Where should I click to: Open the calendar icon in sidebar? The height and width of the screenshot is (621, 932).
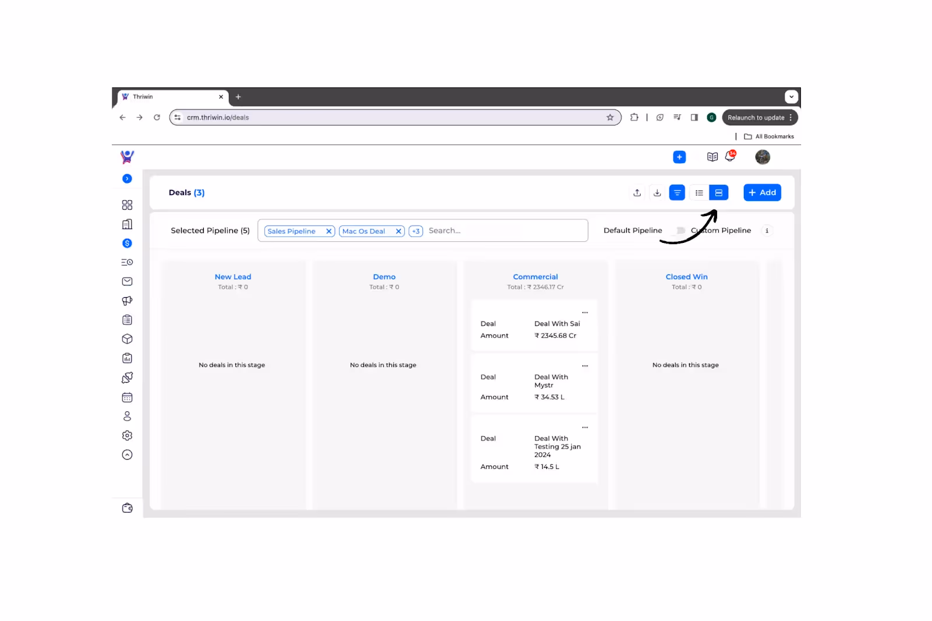click(x=127, y=397)
